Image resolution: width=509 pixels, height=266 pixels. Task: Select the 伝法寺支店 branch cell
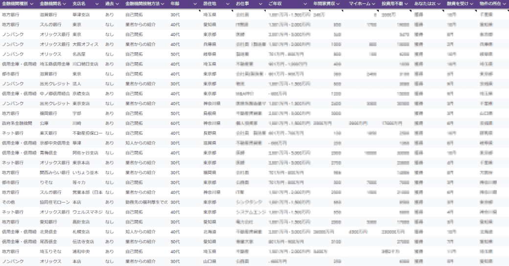point(83,242)
